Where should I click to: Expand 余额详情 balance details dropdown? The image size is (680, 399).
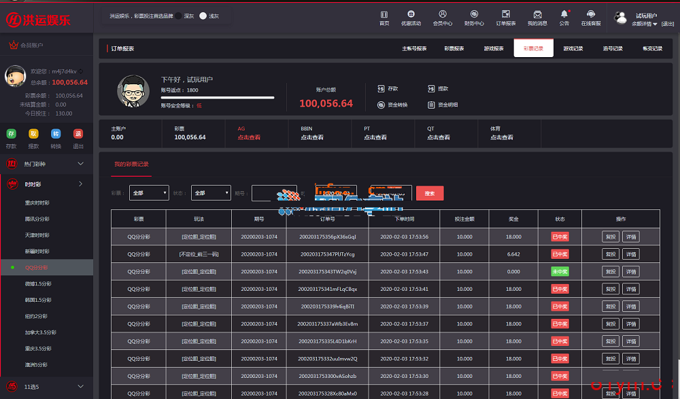(x=645, y=24)
